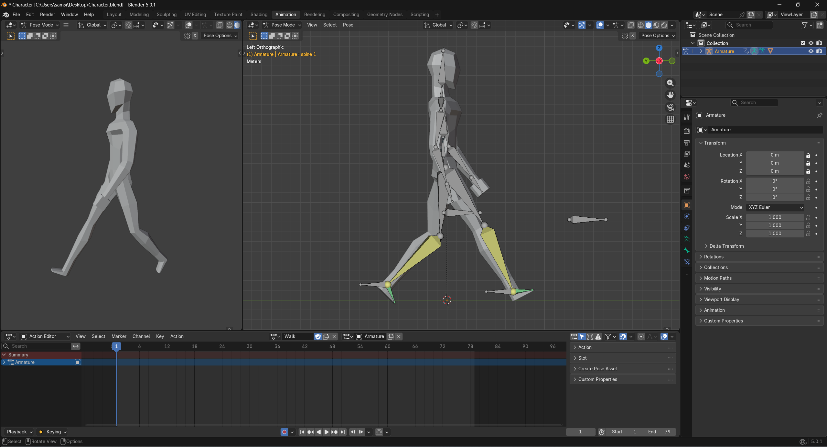Open the Bone properties tab
The height and width of the screenshot is (447, 827).
pyautogui.click(x=687, y=250)
